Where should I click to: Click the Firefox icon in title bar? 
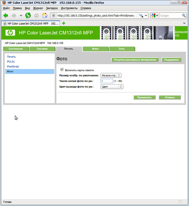[4, 2]
